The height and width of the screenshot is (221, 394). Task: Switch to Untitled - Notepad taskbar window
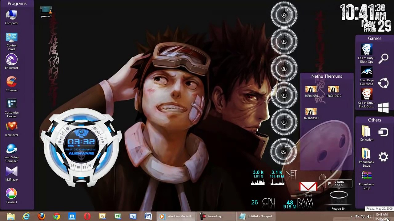[256, 216]
